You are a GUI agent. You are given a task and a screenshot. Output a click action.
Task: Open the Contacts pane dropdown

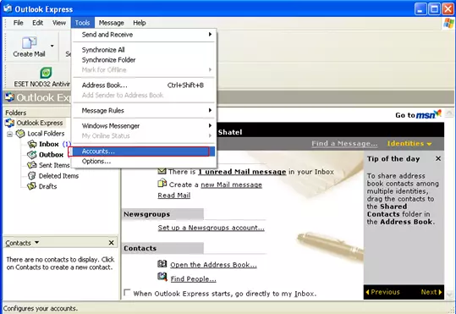point(36,242)
